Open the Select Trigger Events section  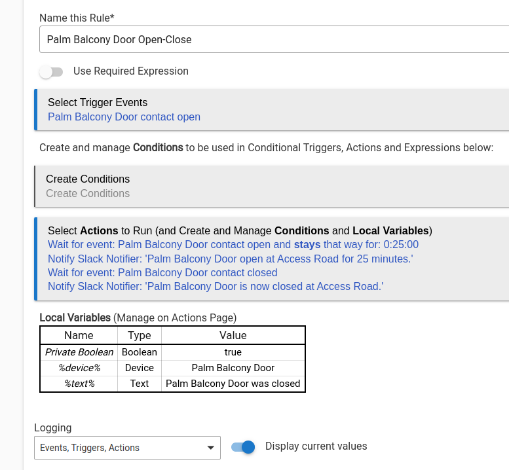click(x=98, y=102)
